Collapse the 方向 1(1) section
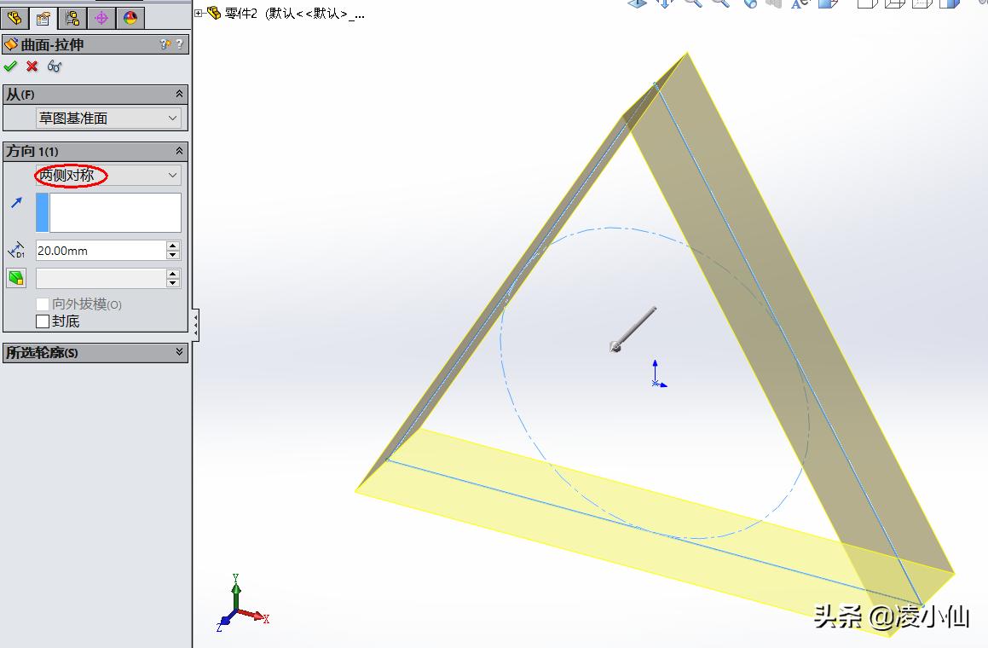 [x=178, y=151]
